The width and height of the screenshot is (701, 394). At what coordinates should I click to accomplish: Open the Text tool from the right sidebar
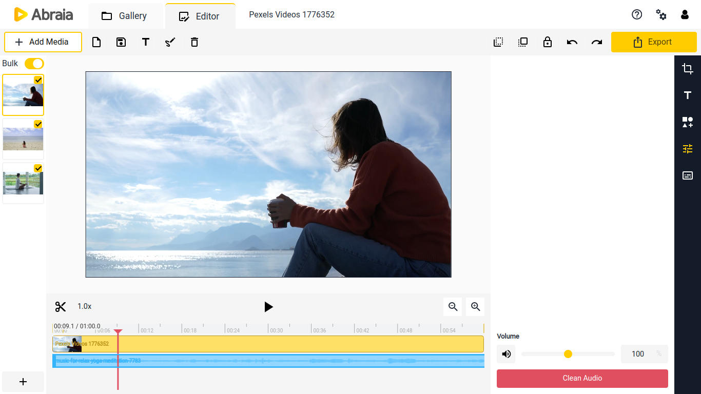coord(688,95)
